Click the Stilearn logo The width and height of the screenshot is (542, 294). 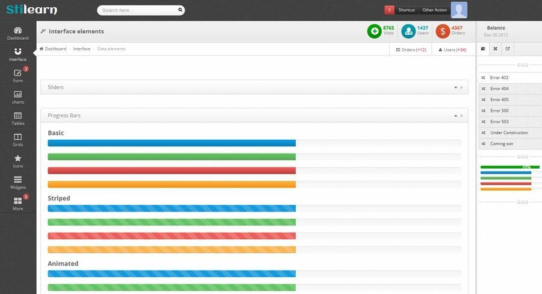(x=32, y=10)
